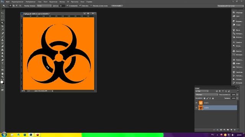Toggle lock image pixels brush icon
The width and height of the screenshot is (245, 137).
(x=207, y=98)
